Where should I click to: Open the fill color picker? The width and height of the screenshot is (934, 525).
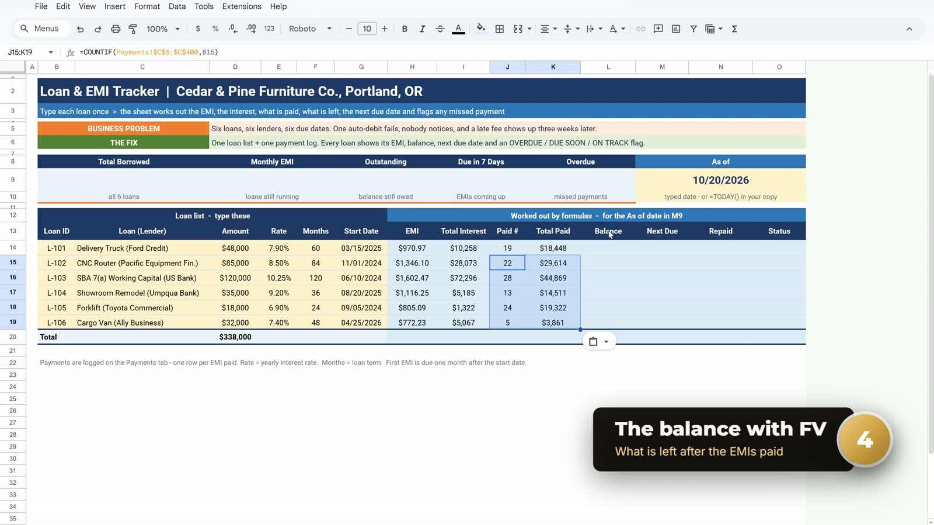click(x=480, y=29)
